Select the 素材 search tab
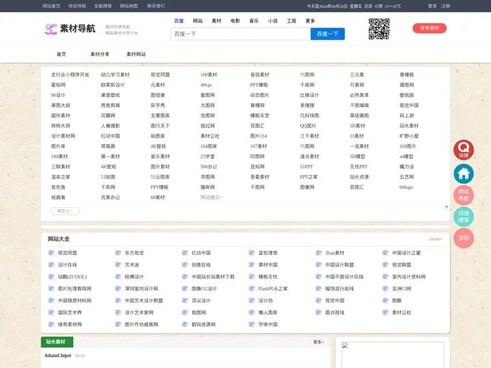The image size is (491, 368). [216, 21]
